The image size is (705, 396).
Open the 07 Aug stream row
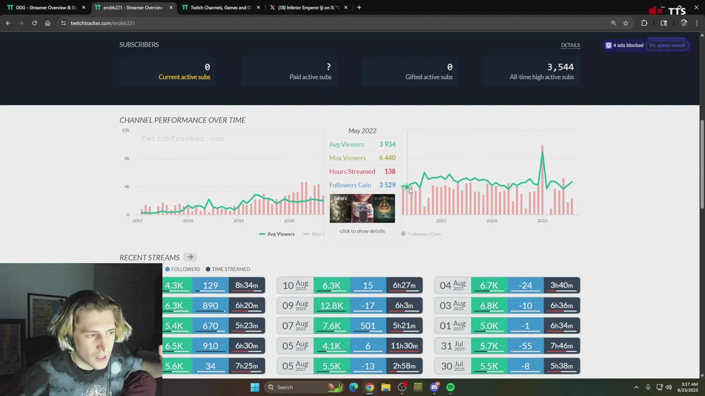pyautogui.click(x=350, y=326)
